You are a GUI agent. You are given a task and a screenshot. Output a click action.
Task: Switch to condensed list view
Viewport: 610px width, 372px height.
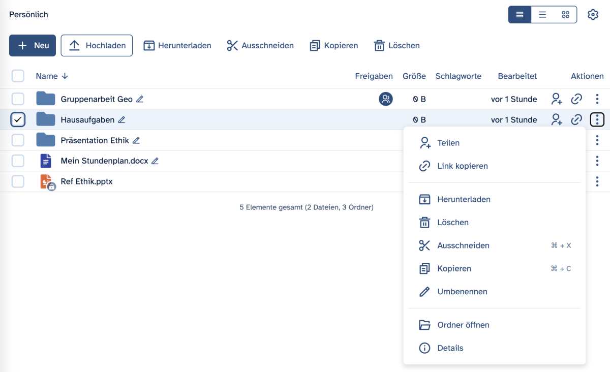[x=520, y=15]
